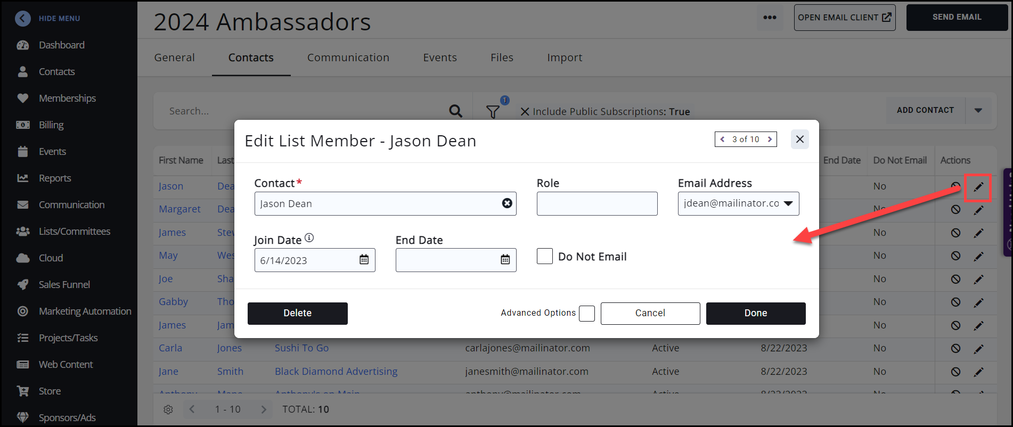Viewport: 1013px width, 427px height.
Task: Enable the Do Not Email checkbox
Action: click(x=544, y=256)
